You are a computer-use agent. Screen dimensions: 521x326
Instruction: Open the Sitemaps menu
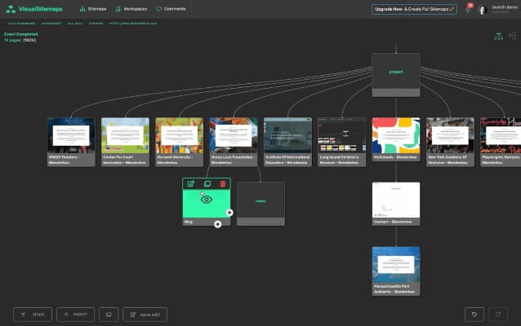pos(93,9)
